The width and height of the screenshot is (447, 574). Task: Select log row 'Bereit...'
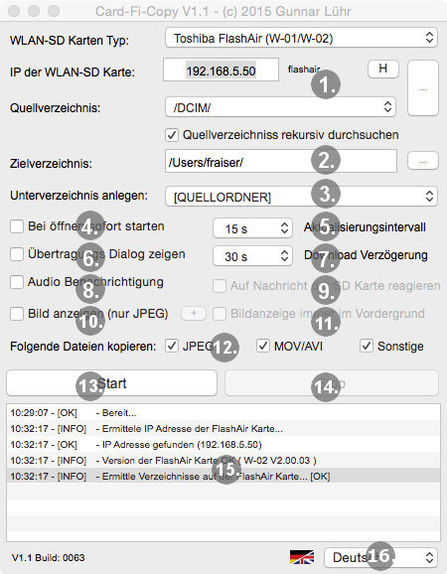pyautogui.click(x=223, y=412)
